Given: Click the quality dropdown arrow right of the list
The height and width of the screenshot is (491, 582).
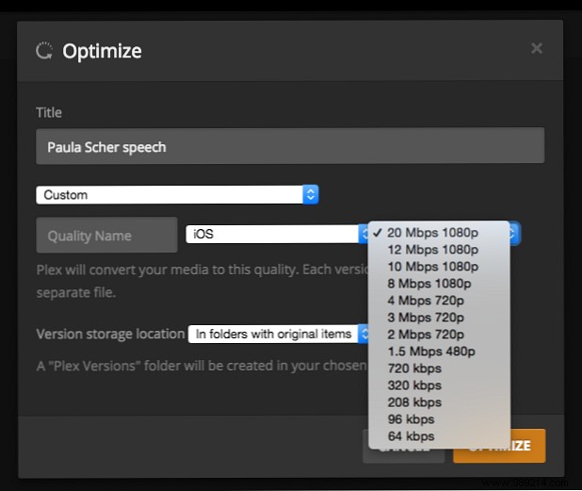Looking at the screenshot, I should [x=515, y=234].
